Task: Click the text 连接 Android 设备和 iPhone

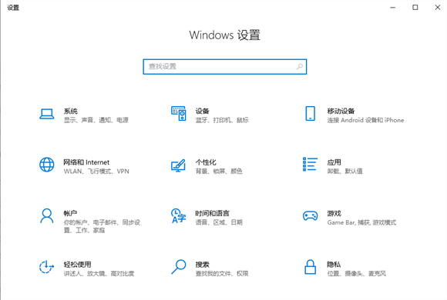Action: click(x=365, y=120)
